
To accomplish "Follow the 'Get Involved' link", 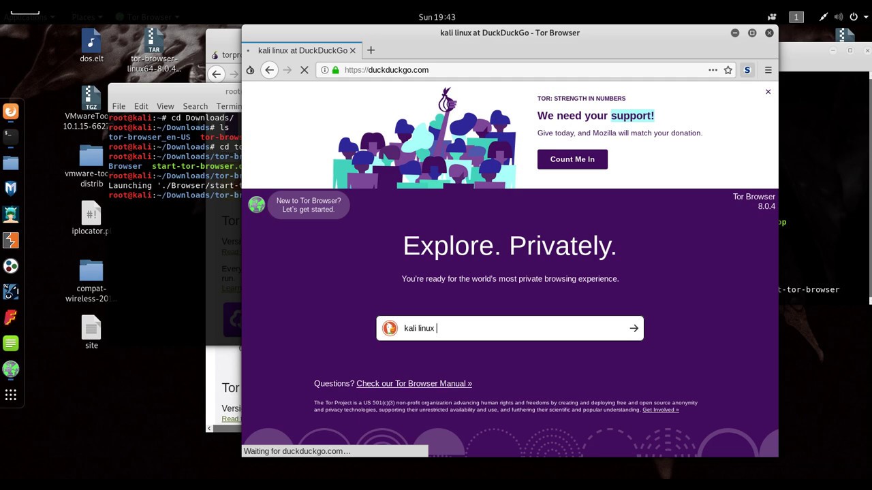I will click(660, 410).
